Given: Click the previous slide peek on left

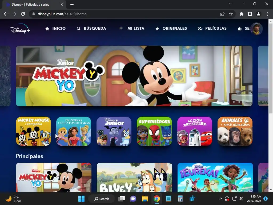Looking at the screenshot, I should [x=5, y=76].
